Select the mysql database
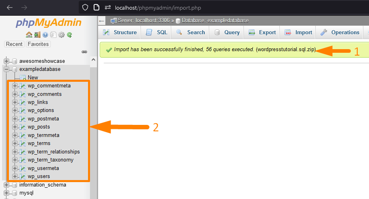 coord(26,193)
